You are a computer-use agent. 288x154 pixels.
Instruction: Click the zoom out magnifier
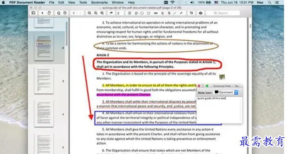pyautogui.click(x=90, y=13)
